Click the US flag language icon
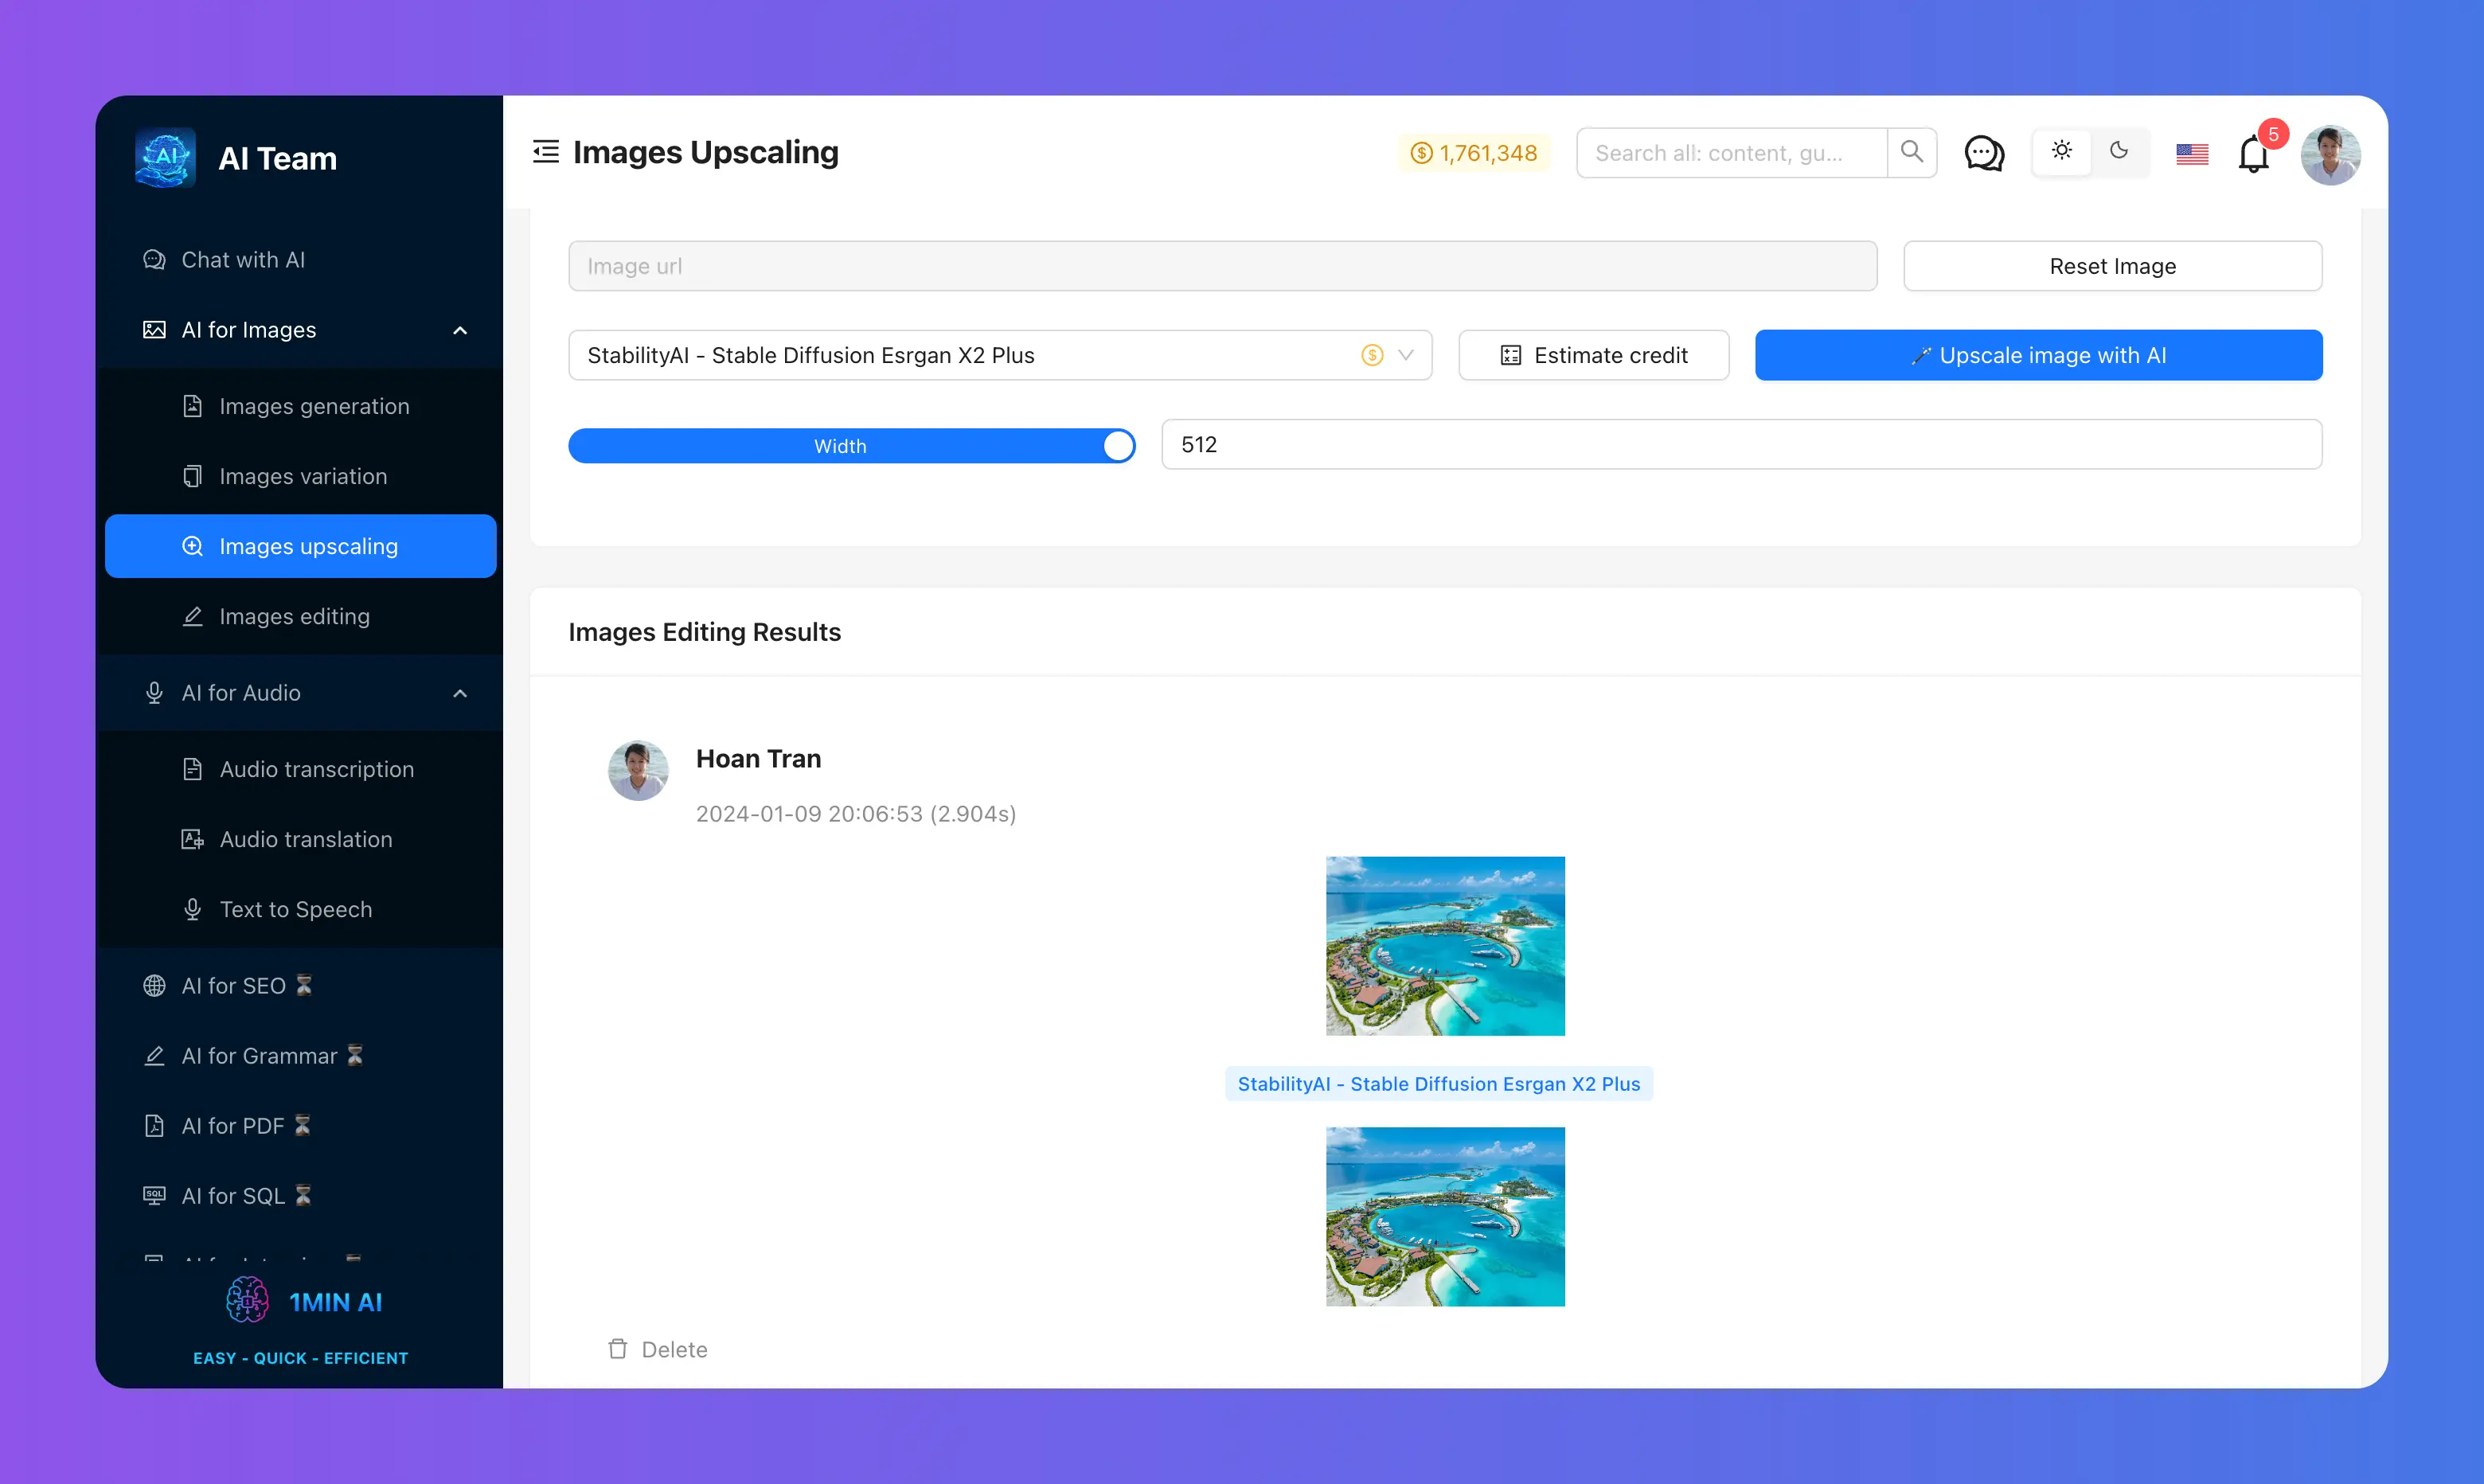Screen dimensions: 2484x1484 pyautogui.click(x=2191, y=154)
